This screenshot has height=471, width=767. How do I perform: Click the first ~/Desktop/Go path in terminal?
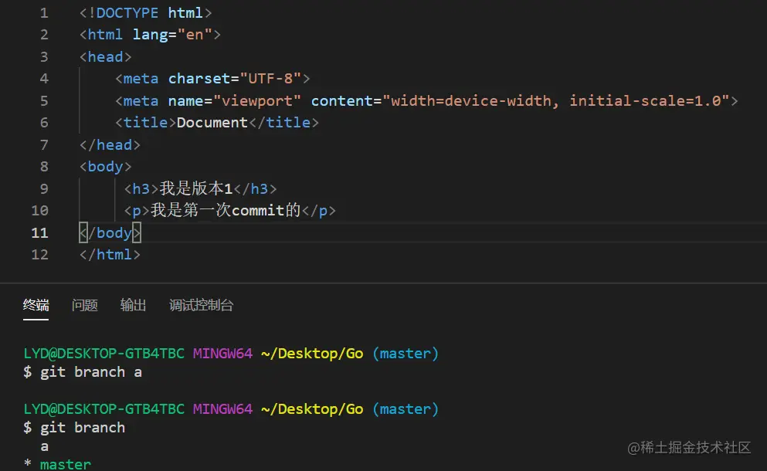click(312, 354)
